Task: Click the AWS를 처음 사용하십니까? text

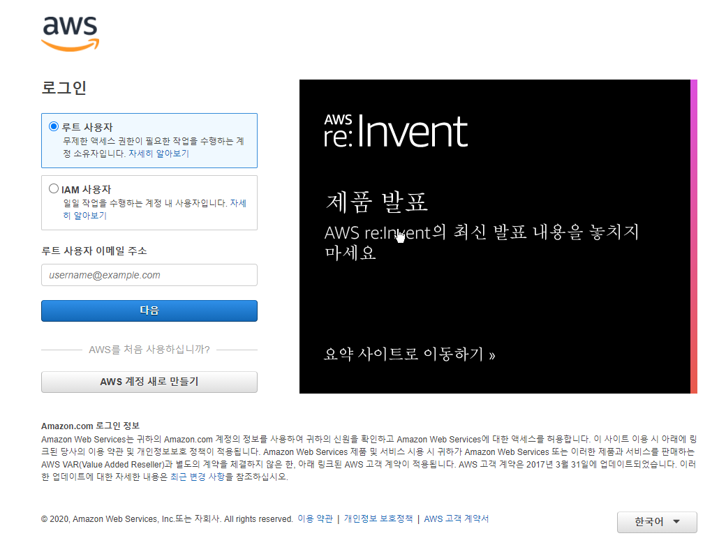Action: coord(149,350)
